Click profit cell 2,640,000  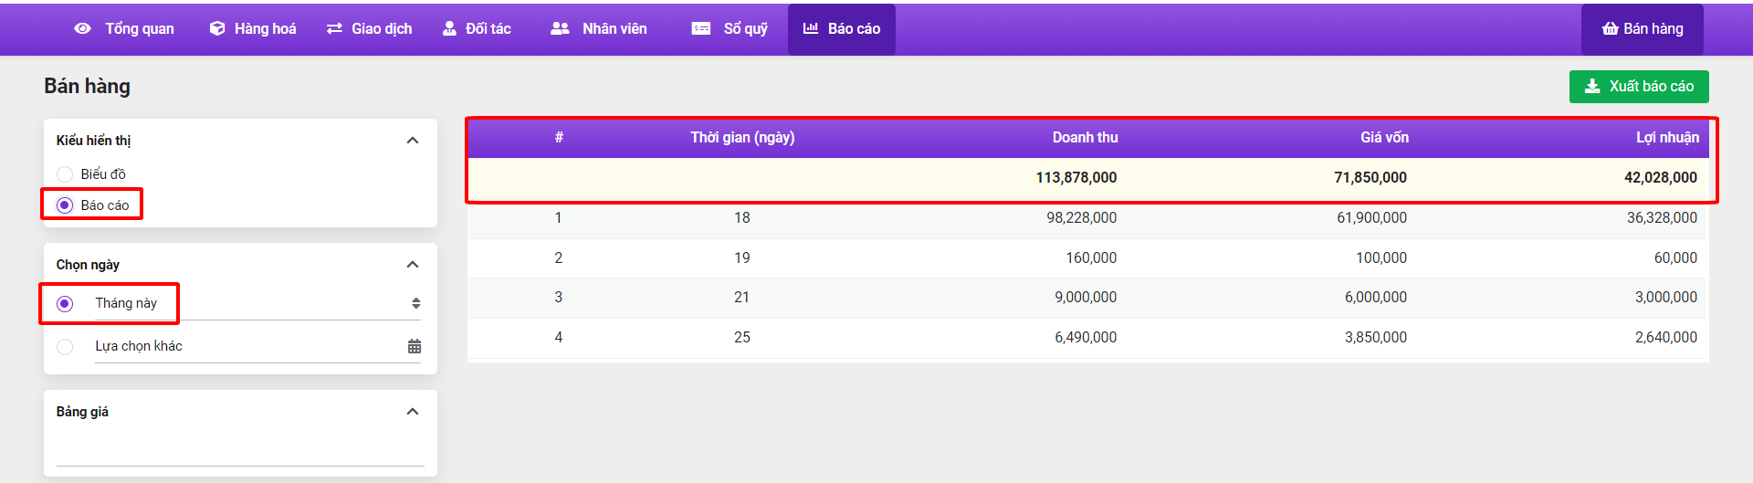tap(1666, 337)
